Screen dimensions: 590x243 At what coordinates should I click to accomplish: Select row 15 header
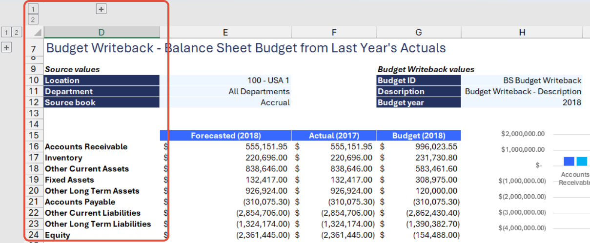pyautogui.click(x=34, y=136)
